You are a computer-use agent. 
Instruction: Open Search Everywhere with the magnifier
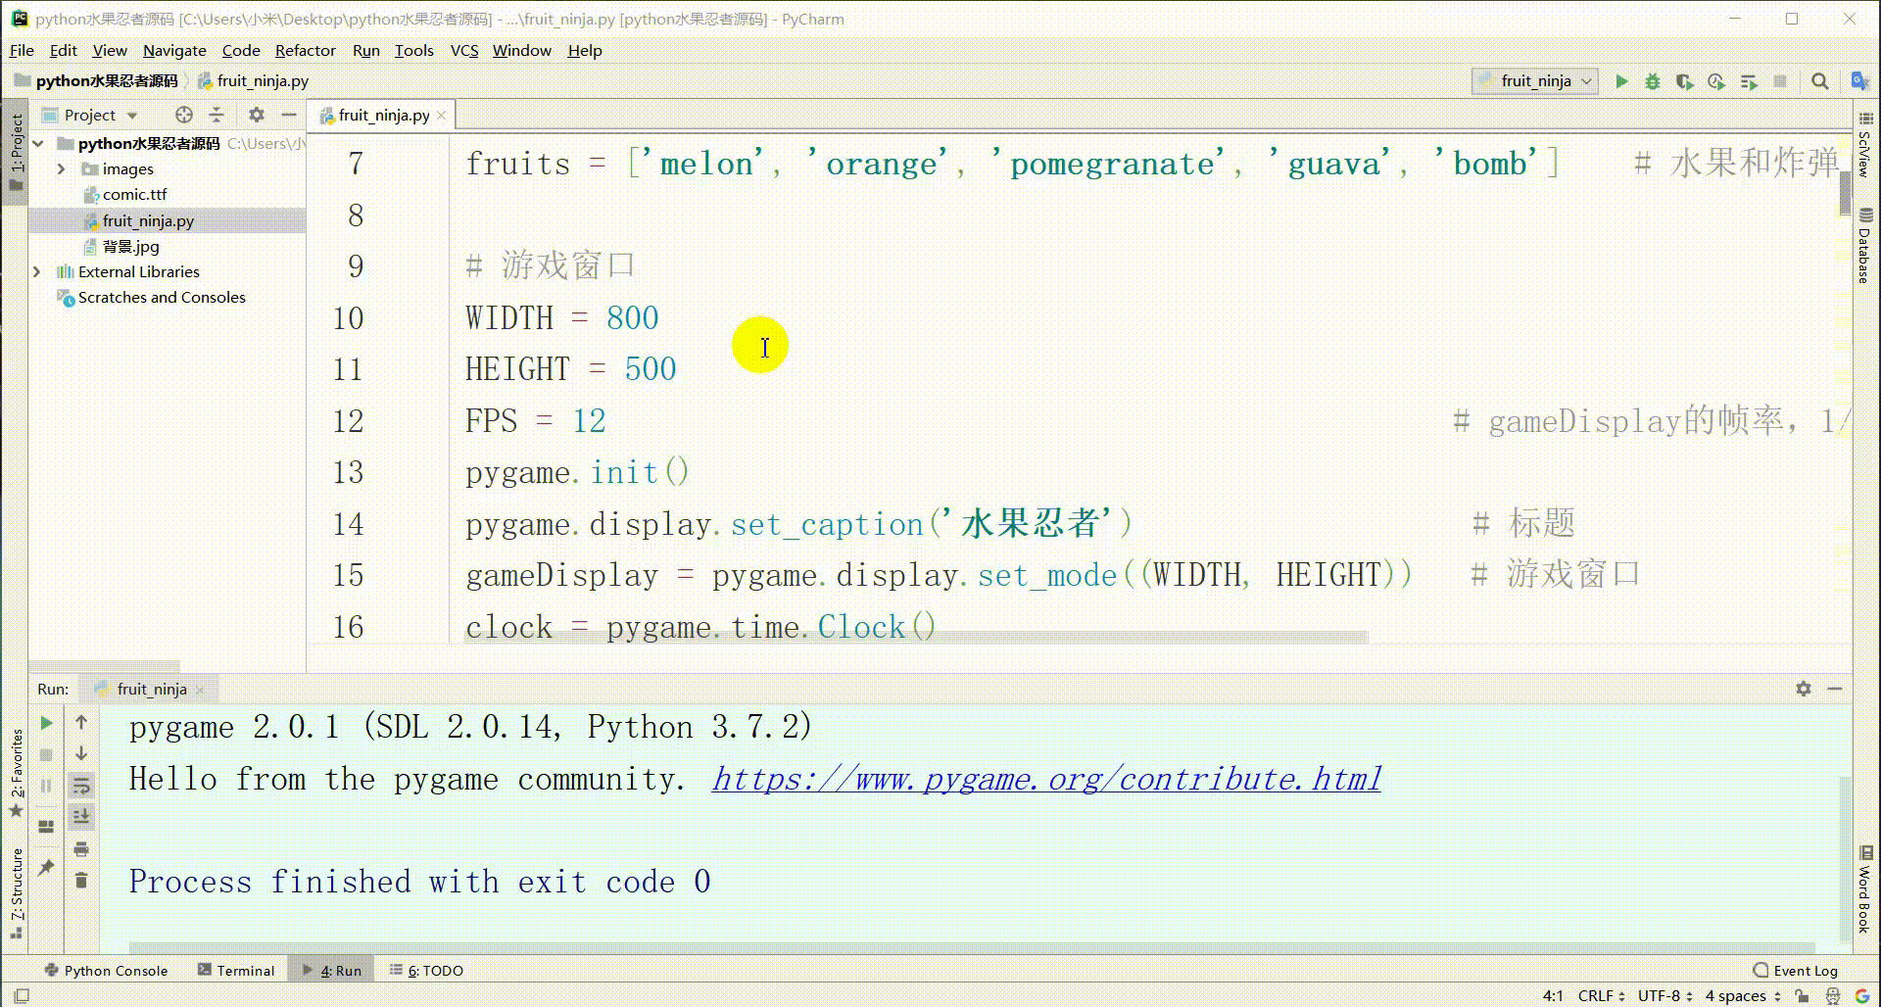(x=1820, y=81)
